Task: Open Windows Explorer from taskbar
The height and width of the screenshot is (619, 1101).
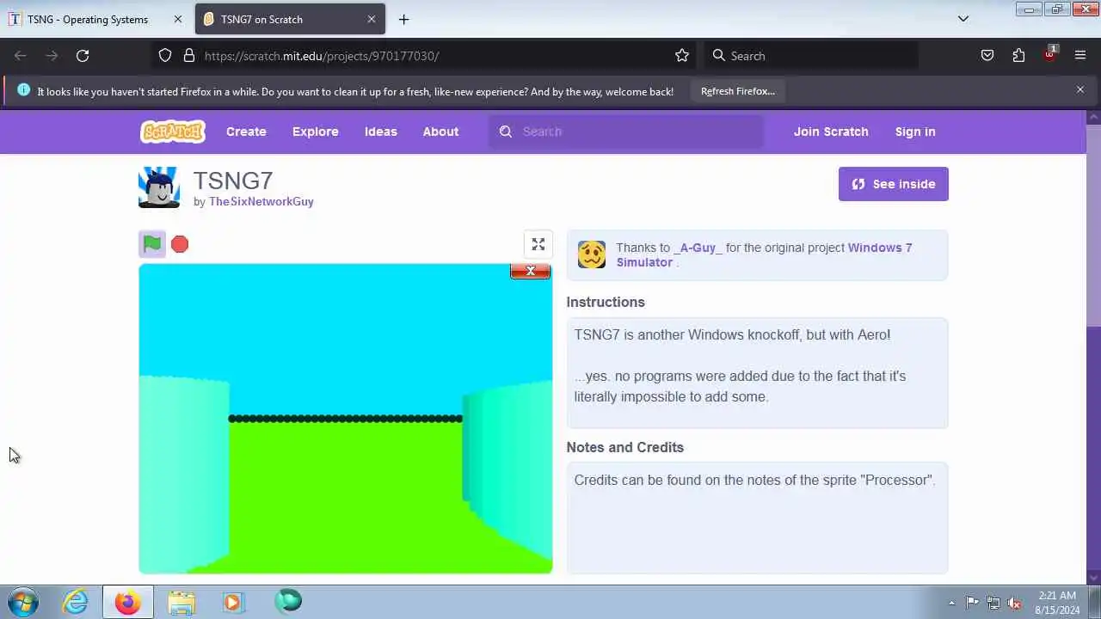Action: click(181, 602)
